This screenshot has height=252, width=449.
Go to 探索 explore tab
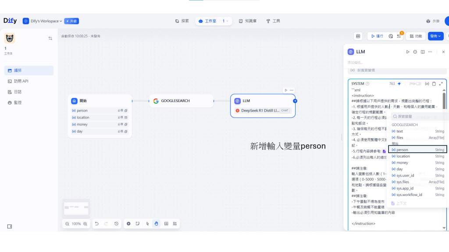tap(182, 21)
